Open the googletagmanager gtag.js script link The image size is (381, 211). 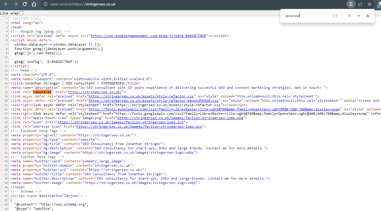click(148, 35)
